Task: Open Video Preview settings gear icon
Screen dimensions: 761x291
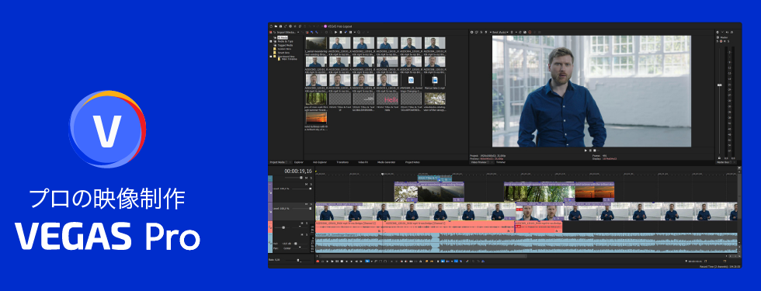Action: (x=472, y=32)
